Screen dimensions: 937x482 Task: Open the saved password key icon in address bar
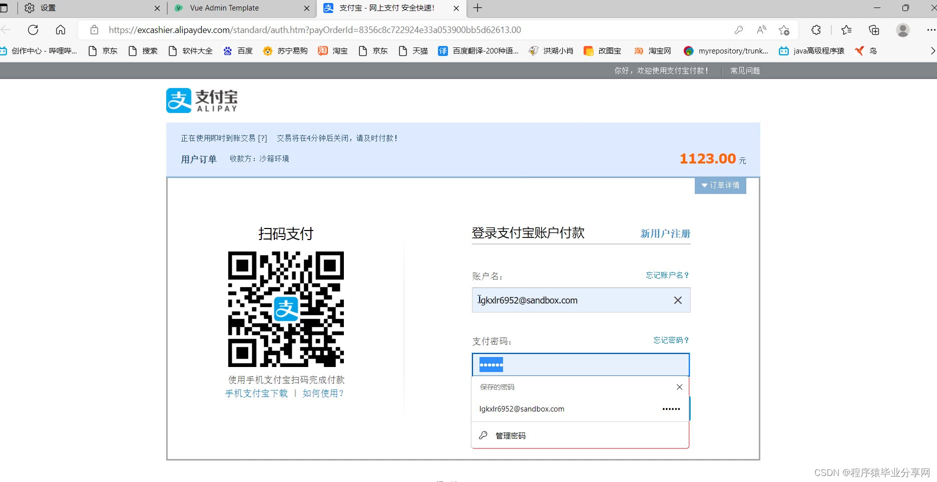pyautogui.click(x=739, y=30)
